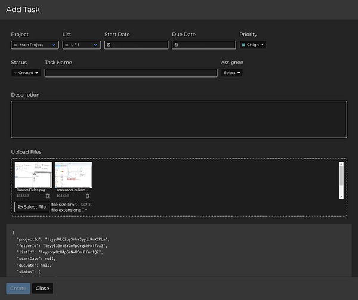Click the "listId" line in the JSON
The image size is (358, 300).
pos(60,252)
